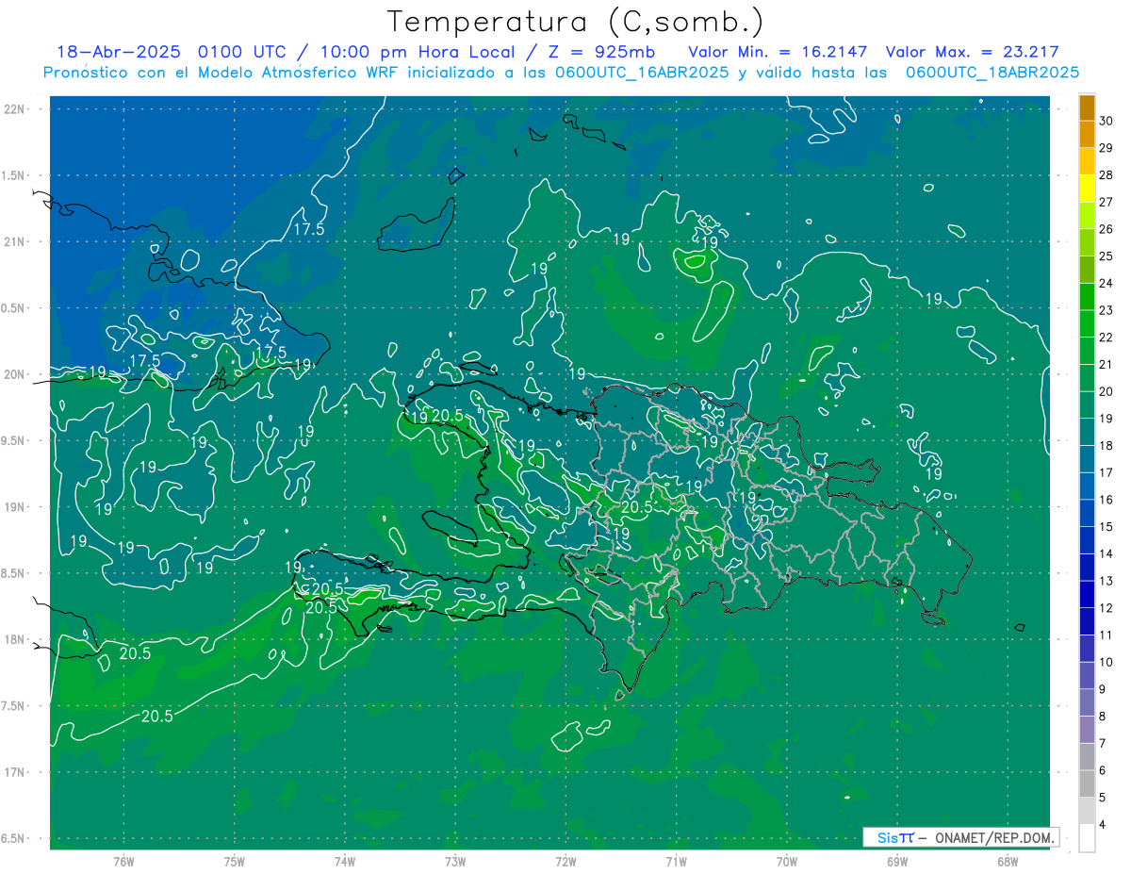Click the "72W" longitude axis label
Image resolution: width=1131 pixels, height=874 pixels.
(566, 861)
